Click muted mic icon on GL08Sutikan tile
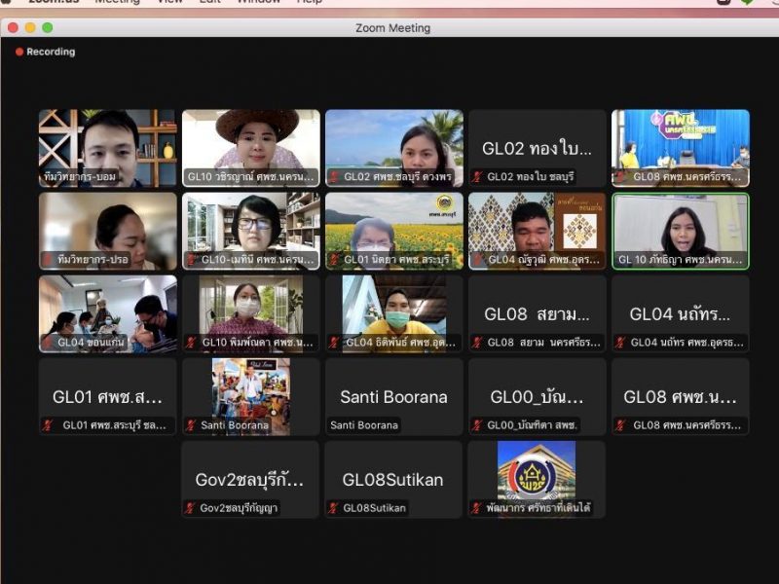779x584 pixels. point(334,508)
